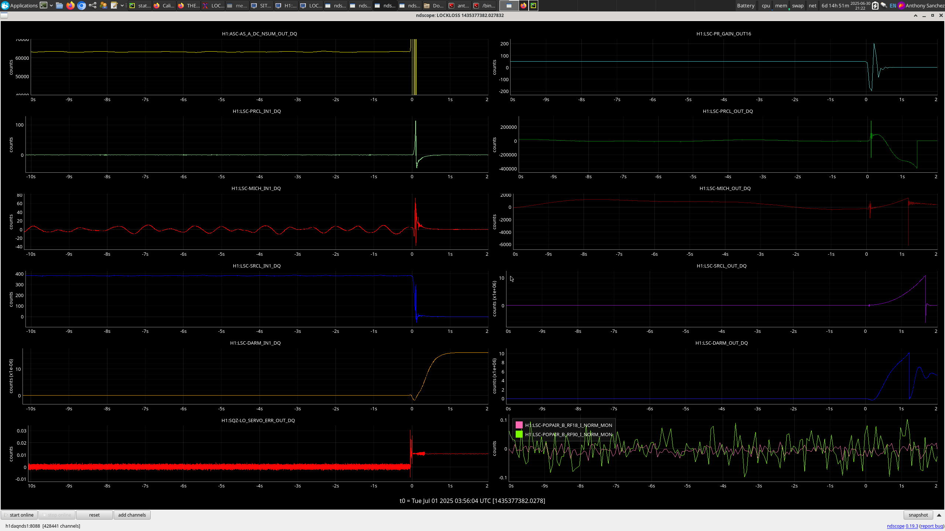The height and width of the screenshot is (531, 945).
Task: Click the t0 timestamp label below the plots
Action: (472, 501)
